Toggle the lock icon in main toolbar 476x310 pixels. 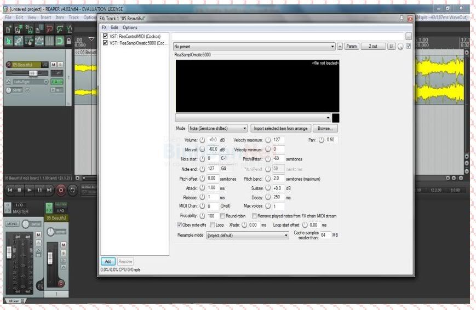(68, 41)
